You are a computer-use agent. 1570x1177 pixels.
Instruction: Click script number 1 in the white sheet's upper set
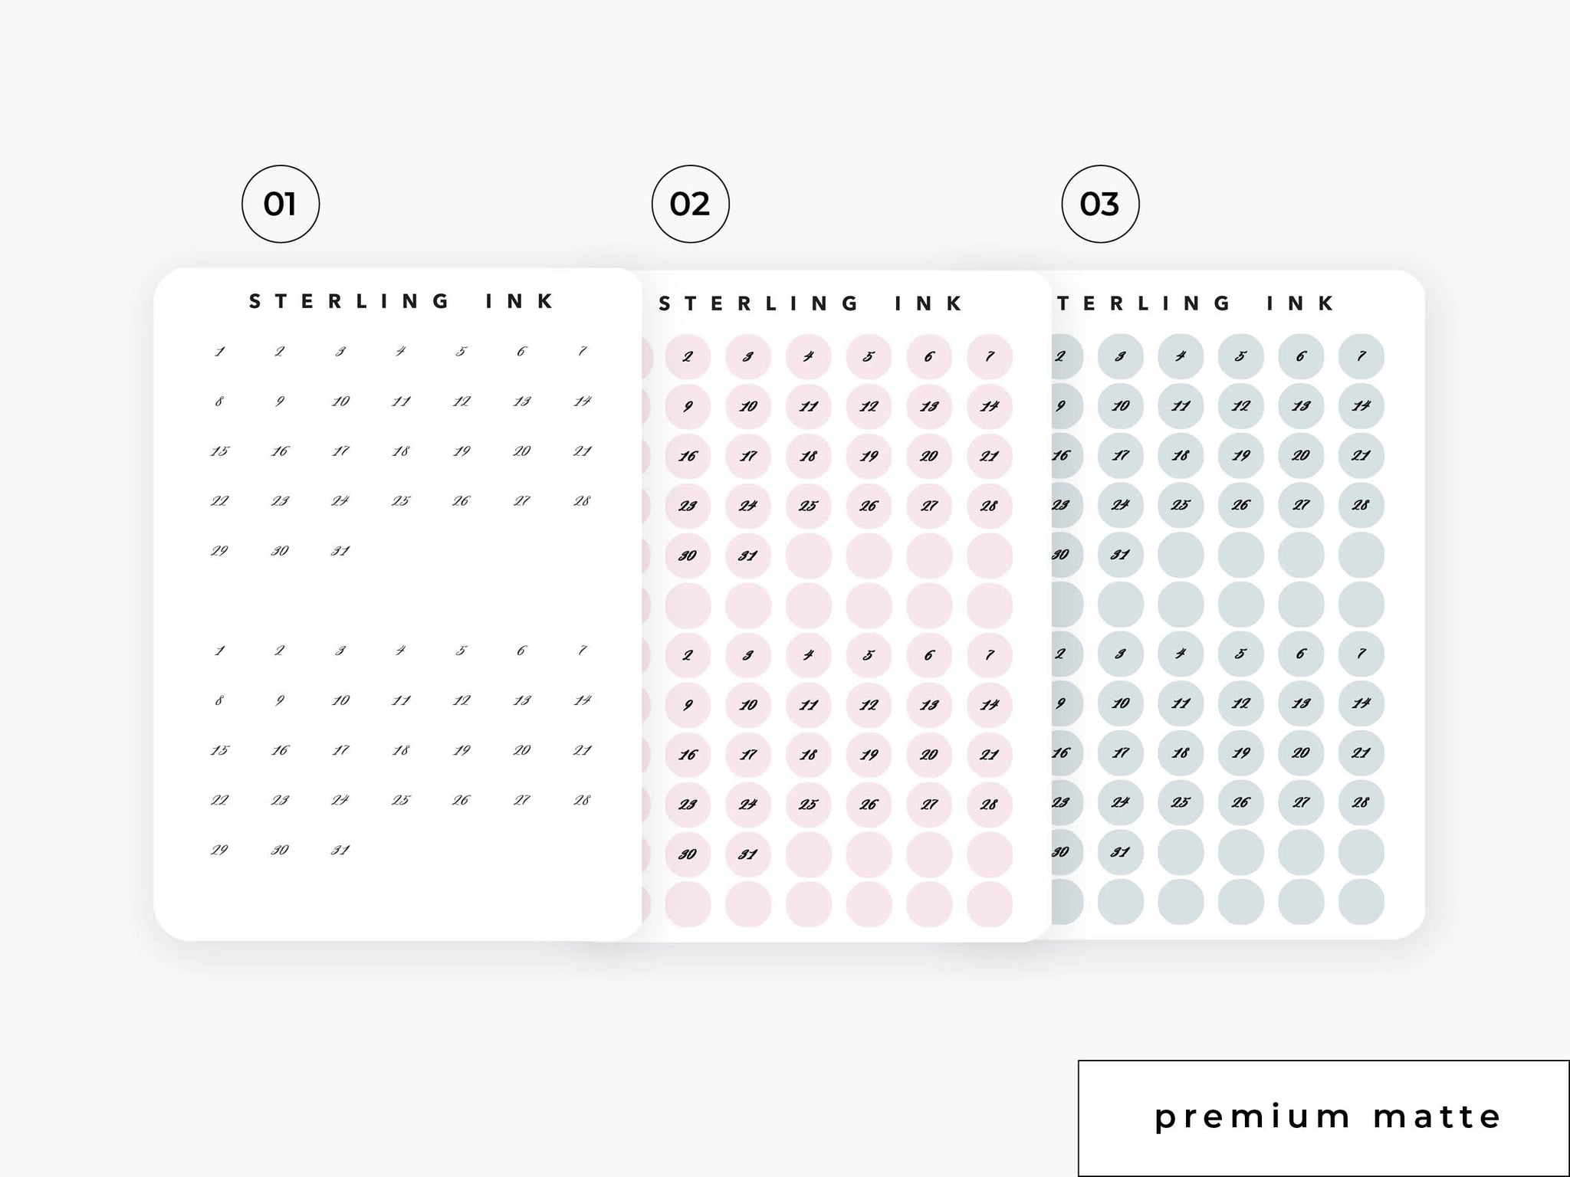pos(220,352)
